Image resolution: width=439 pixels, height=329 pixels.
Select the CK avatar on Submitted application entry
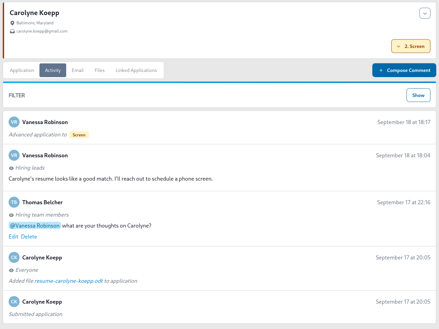(x=14, y=302)
